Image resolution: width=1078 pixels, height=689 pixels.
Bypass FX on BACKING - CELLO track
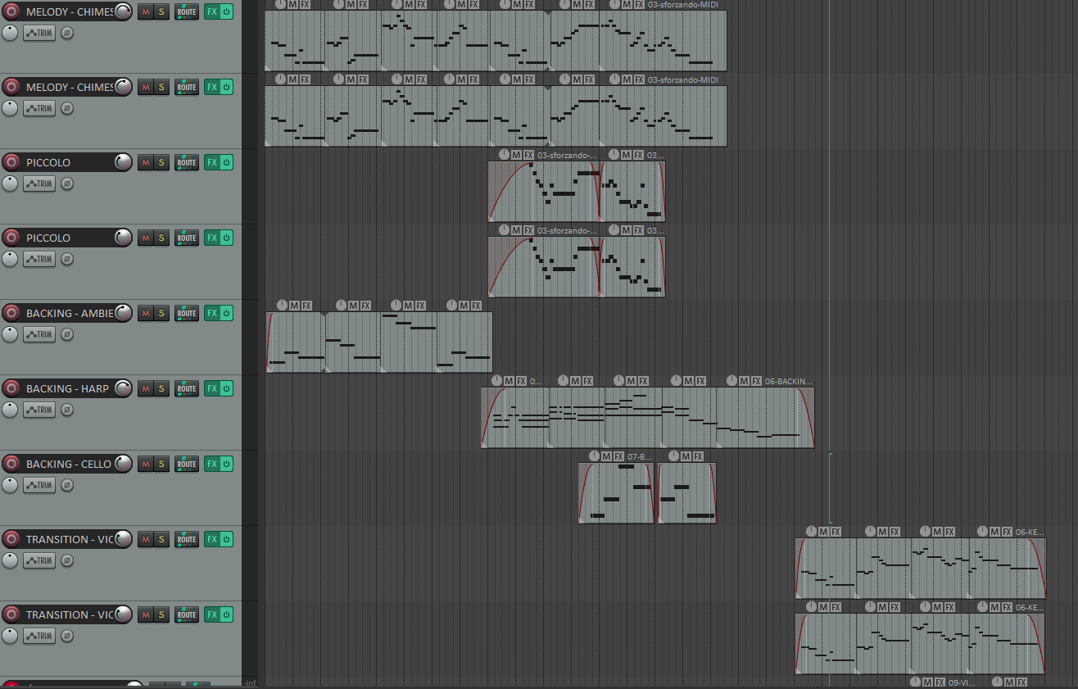227,464
